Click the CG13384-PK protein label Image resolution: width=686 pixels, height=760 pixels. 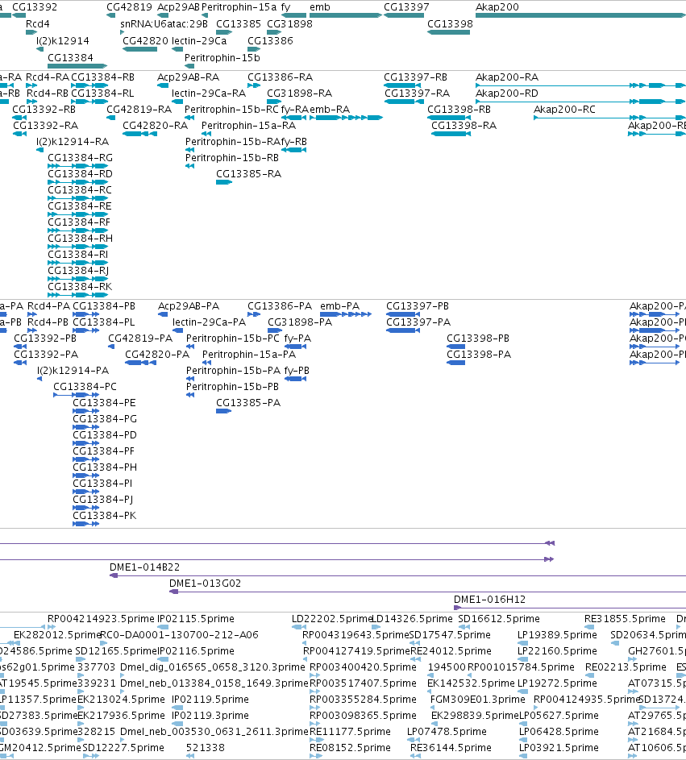click(104, 515)
